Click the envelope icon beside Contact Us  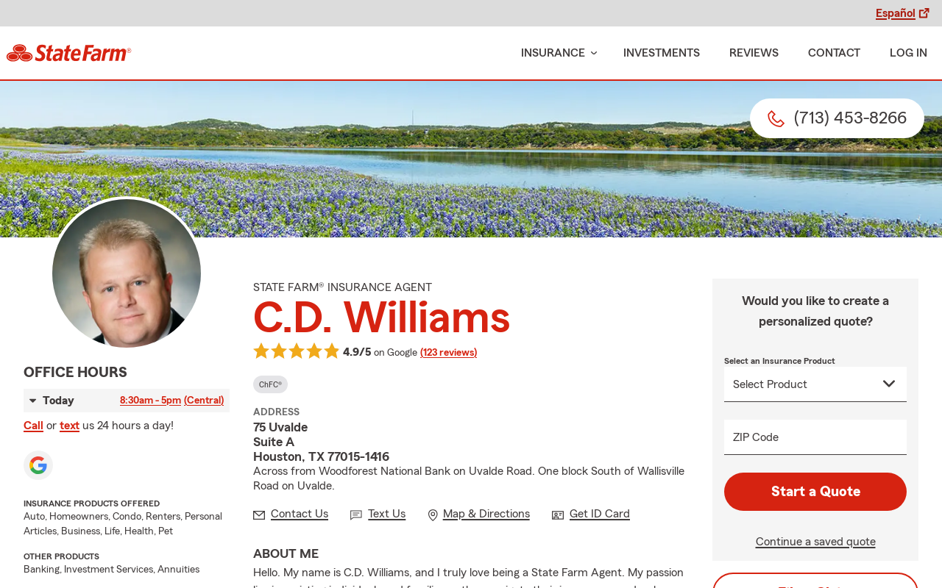pyautogui.click(x=259, y=514)
